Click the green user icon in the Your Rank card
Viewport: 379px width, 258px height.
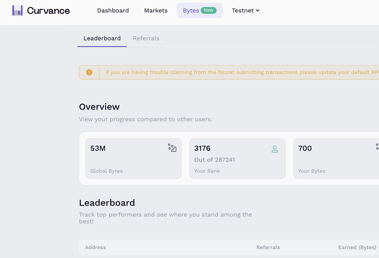click(x=275, y=149)
